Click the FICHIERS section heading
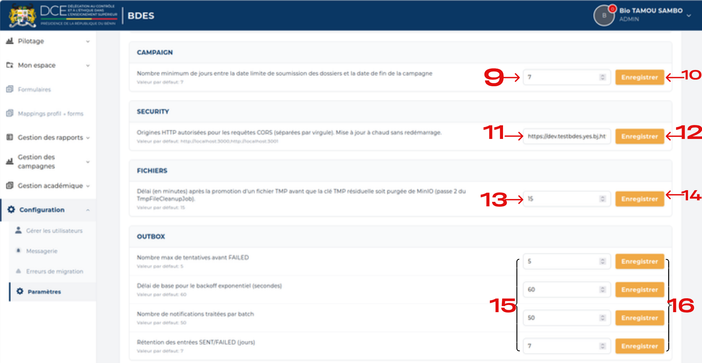The image size is (702, 363). [152, 171]
